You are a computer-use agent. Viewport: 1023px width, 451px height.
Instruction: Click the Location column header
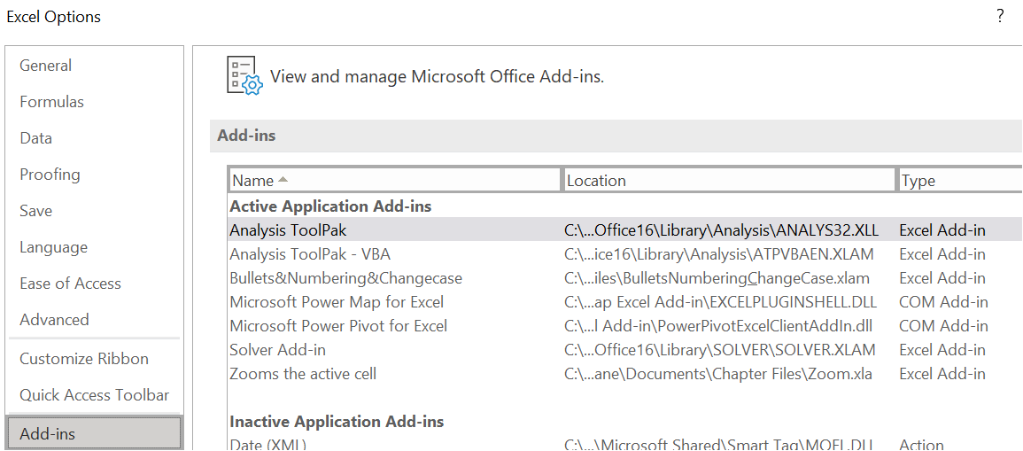point(729,180)
